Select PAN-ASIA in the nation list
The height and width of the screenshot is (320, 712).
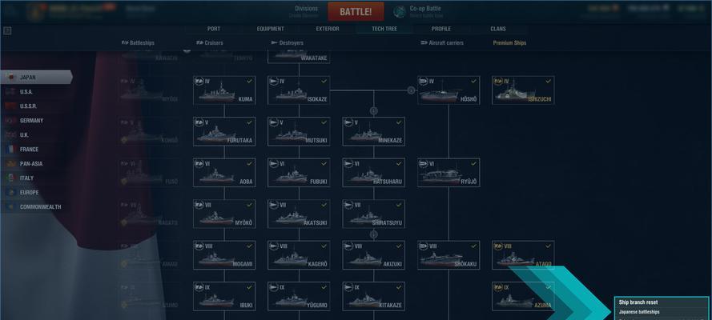36,164
